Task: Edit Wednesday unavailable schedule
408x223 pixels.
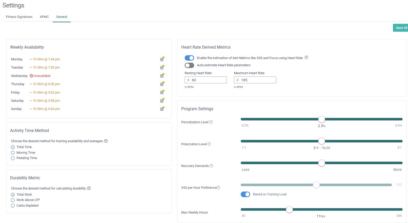Action: (x=162, y=76)
